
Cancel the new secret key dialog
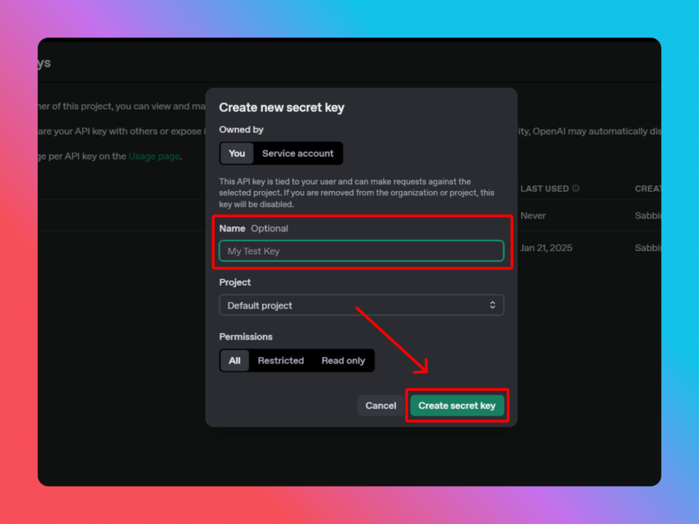tap(380, 406)
